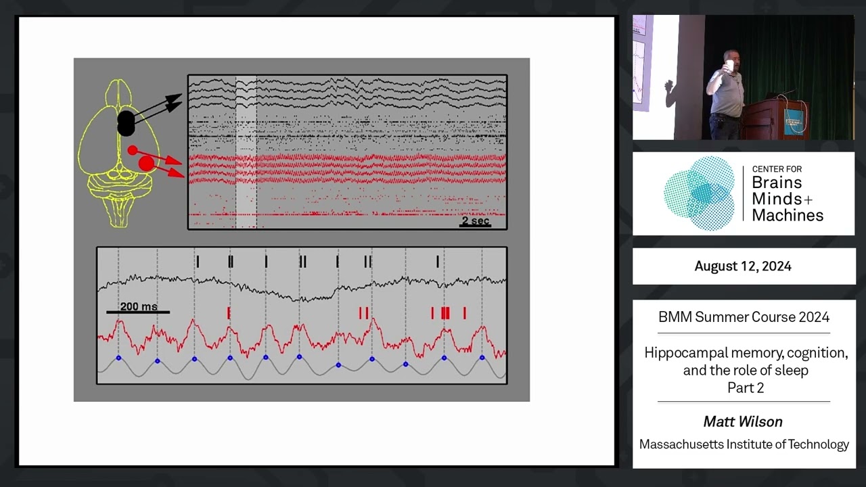Viewport: 866px width, 487px height.
Task: Click the speaker name 'Matt Wilson'
Action: pos(743,421)
